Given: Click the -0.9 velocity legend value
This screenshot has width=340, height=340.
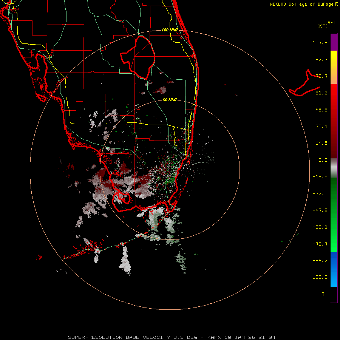Looking at the screenshot, I should tap(321, 160).
